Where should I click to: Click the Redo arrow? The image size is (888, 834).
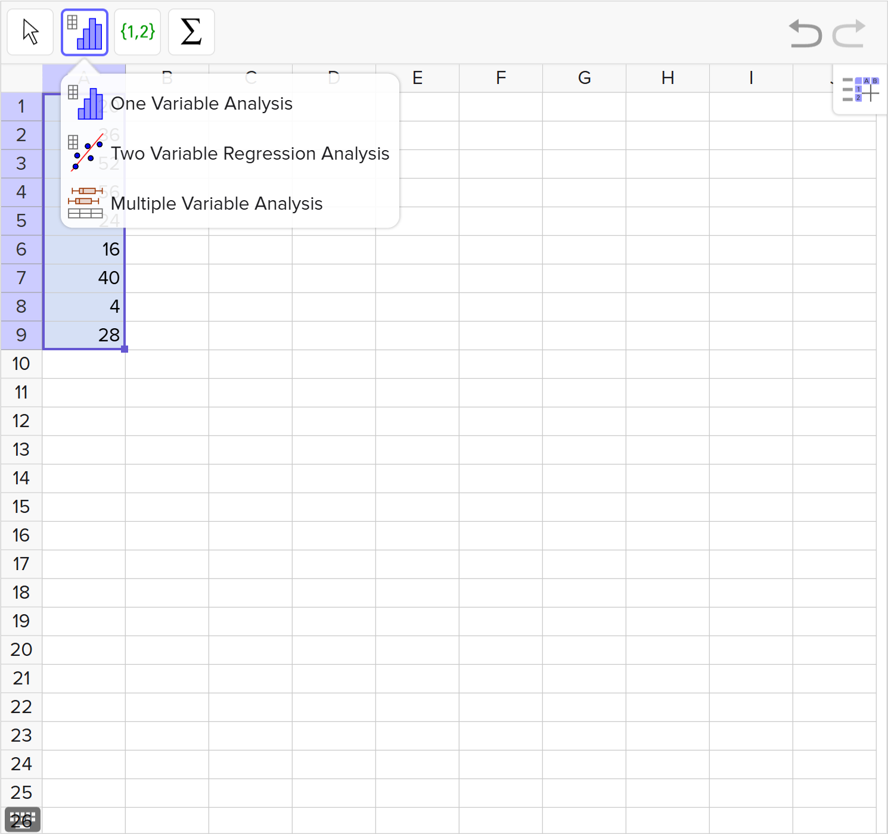pyautogui.click(x=849, y=33)
